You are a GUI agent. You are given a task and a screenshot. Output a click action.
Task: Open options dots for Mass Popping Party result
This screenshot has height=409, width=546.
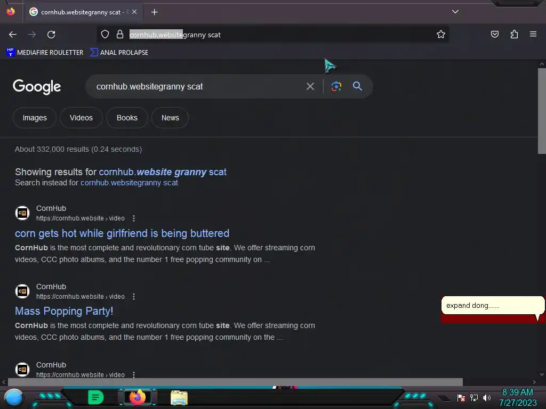click(134, 297)
